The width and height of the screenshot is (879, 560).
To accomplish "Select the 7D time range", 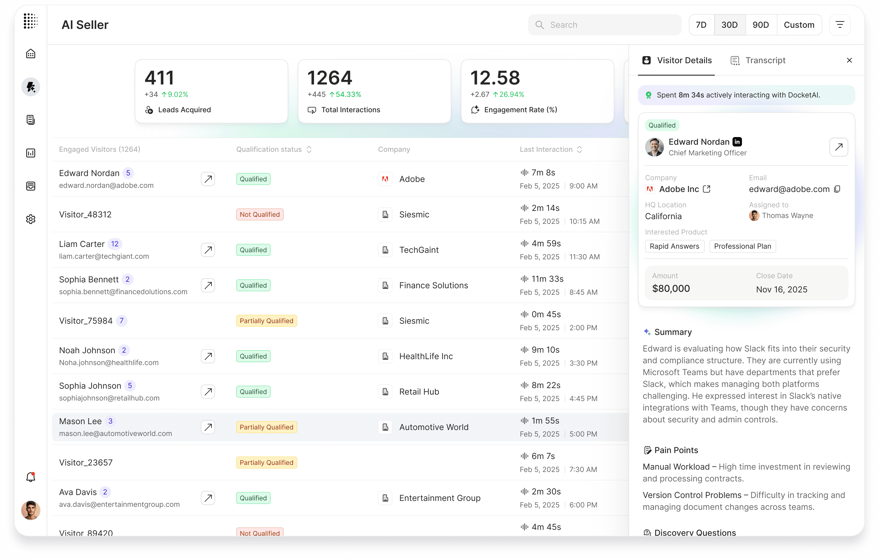I will click(701, 25).
